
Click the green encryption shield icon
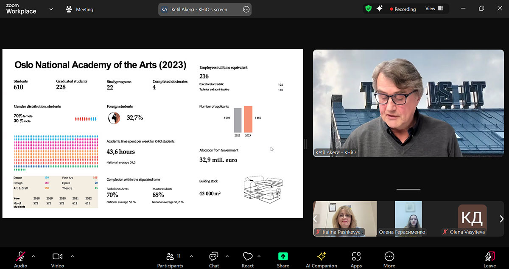(x=368, y=8)
